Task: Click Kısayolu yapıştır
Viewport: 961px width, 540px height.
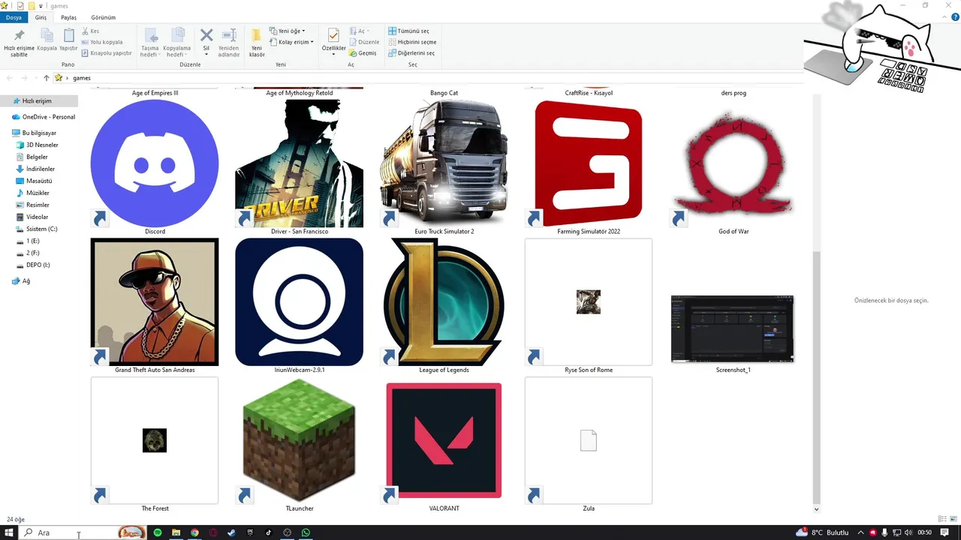Action: click(107, 53)
